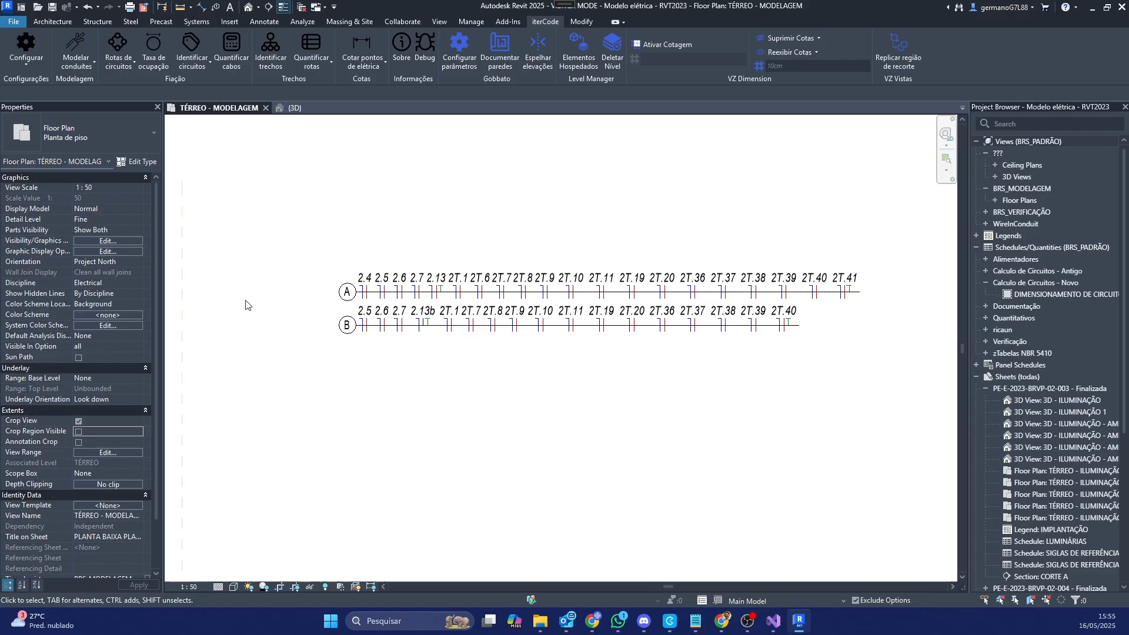The width and height of the screenshot is (1129, 635).
Task: Collapse the Graphics properties section
Action: point(145,178)
